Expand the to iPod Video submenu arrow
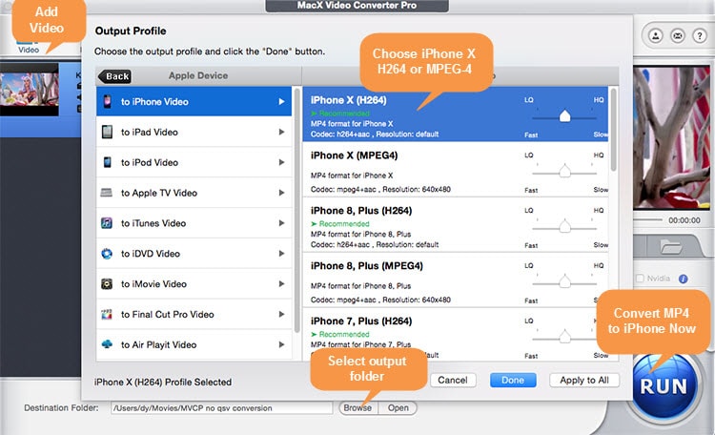This screenshot has height=435, width=715. 282,162
